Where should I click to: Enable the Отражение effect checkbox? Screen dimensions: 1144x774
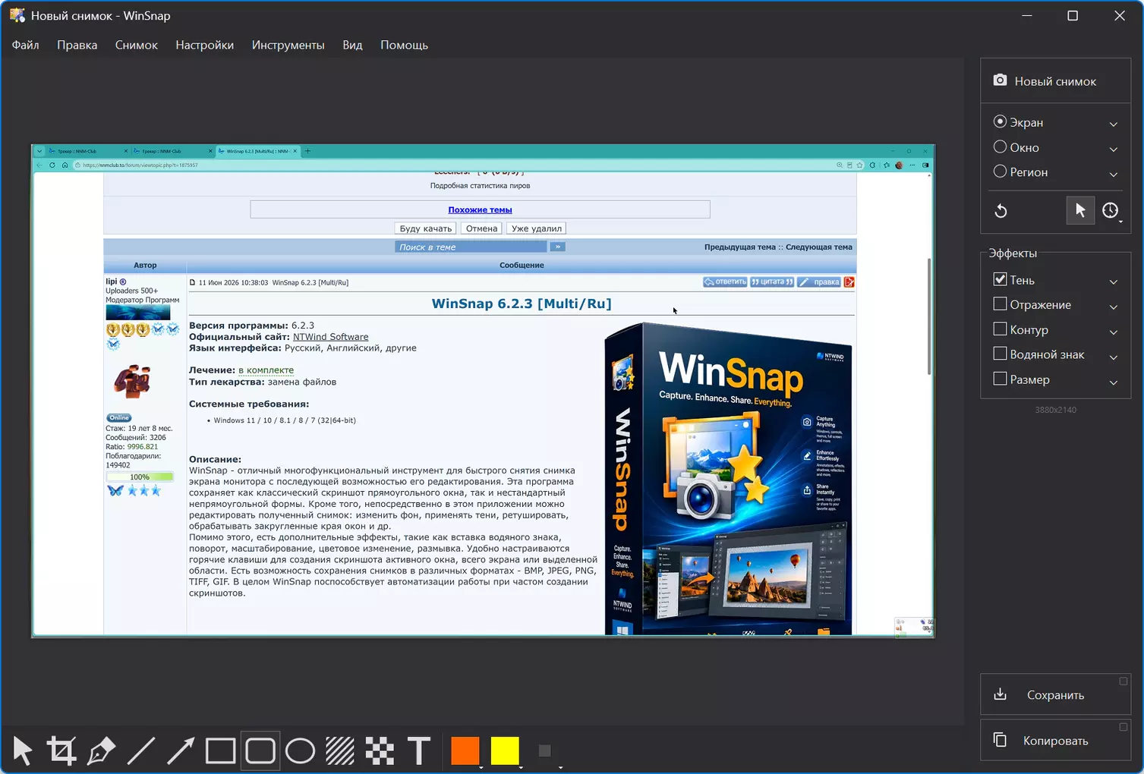(1000, 304)
